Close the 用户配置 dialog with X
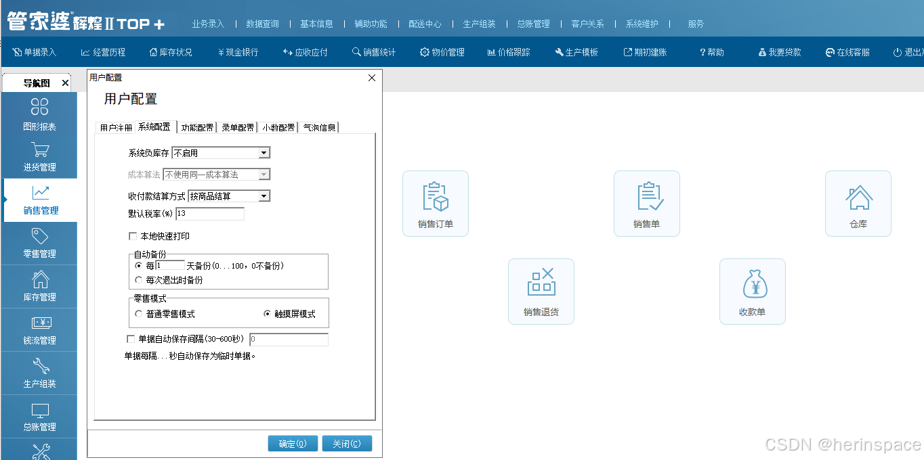The image size is (924, 460). pyautogui.click(x=371, y=78)
